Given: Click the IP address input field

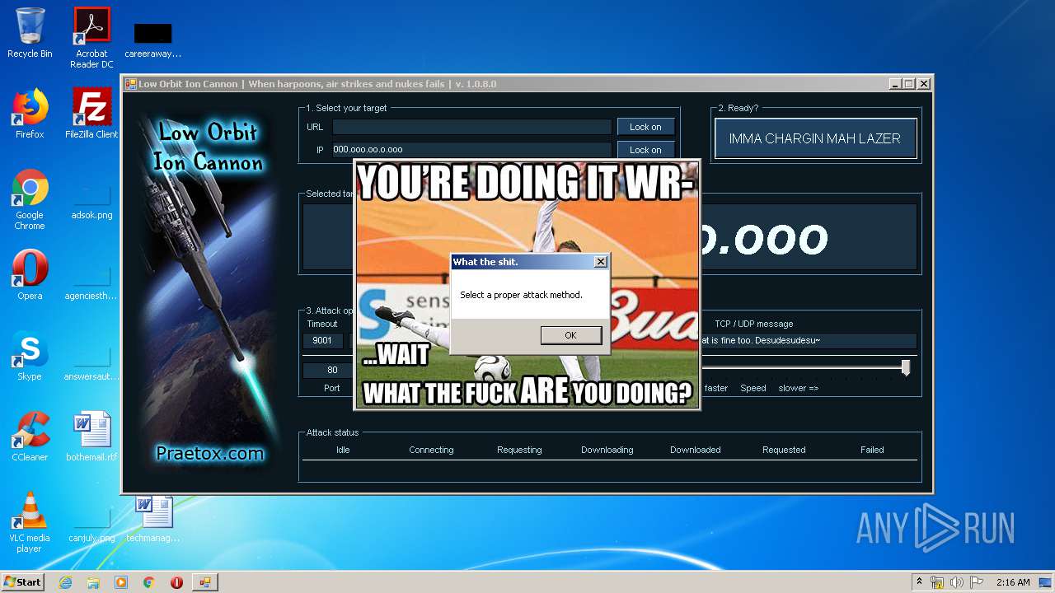Looking at the screenshot, I should pos(471,150).
